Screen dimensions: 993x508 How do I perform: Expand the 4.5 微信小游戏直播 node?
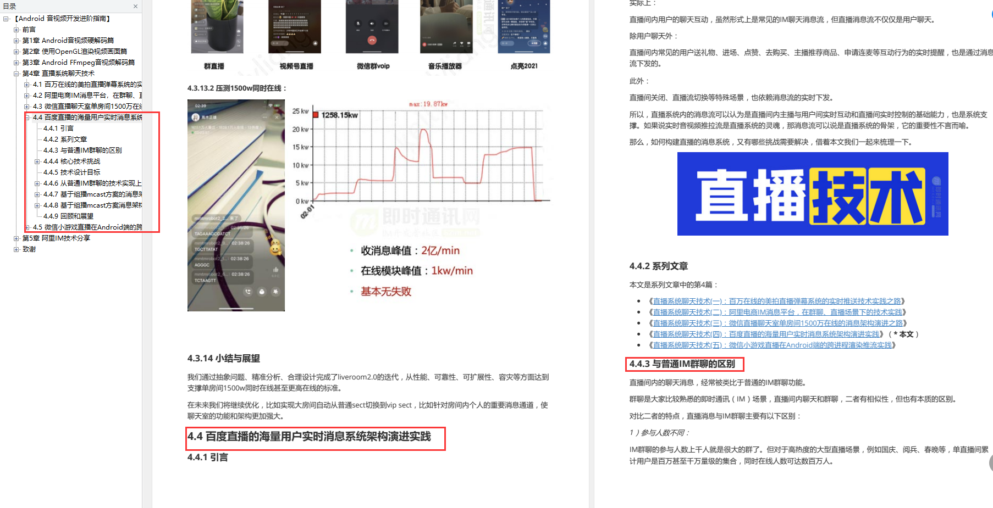[27, 227]
